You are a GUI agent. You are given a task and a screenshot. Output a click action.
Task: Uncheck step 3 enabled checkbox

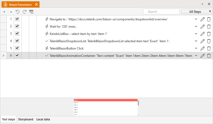[x=17, y=34]
